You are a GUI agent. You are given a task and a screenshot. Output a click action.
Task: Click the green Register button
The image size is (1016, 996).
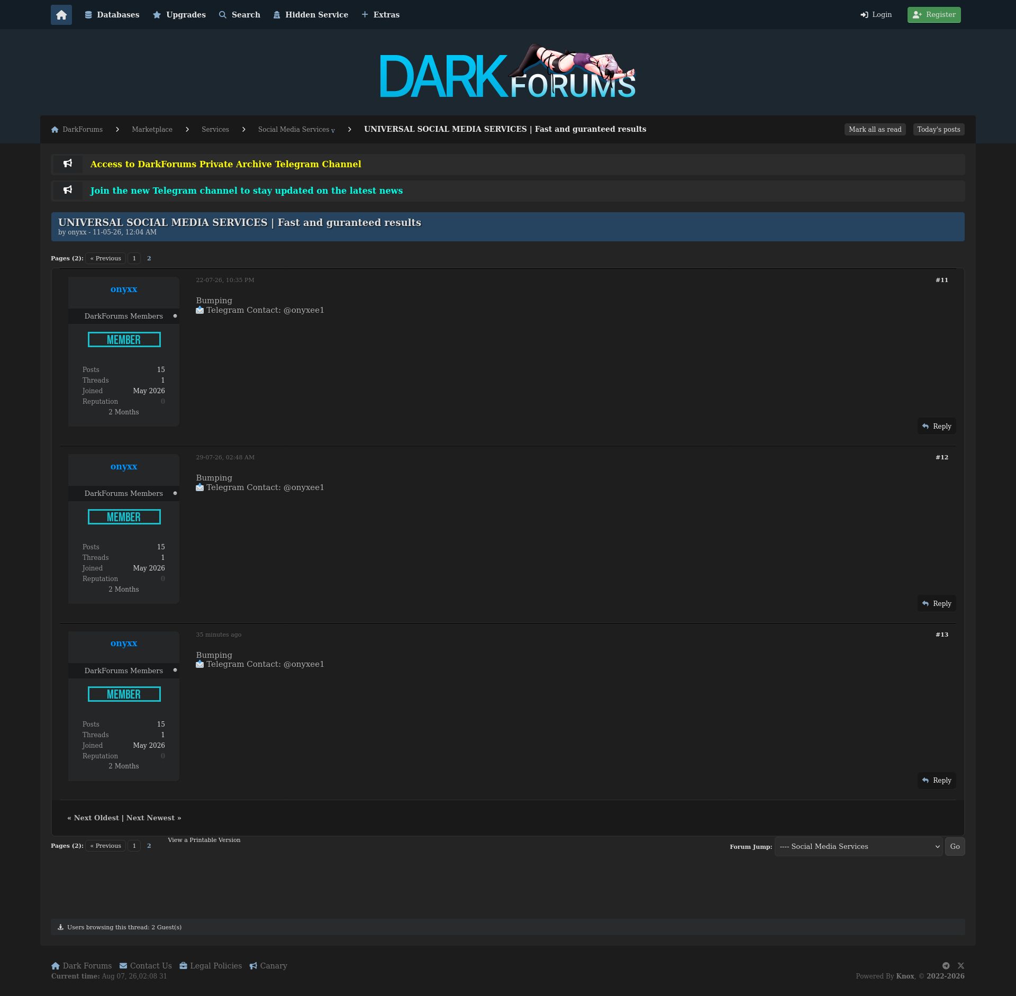pyautogui.click(x=934, y=15)
